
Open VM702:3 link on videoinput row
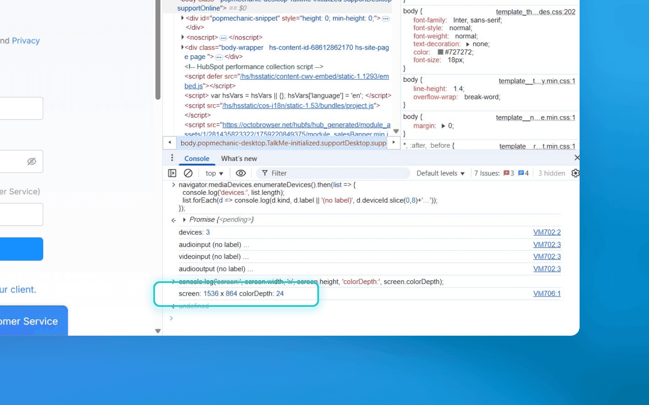pos(547,256)
